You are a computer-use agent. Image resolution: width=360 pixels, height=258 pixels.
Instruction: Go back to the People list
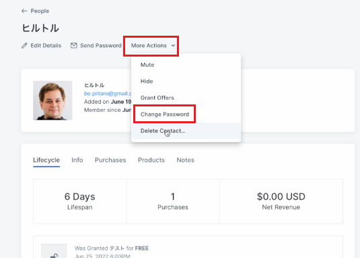(35, 11)
